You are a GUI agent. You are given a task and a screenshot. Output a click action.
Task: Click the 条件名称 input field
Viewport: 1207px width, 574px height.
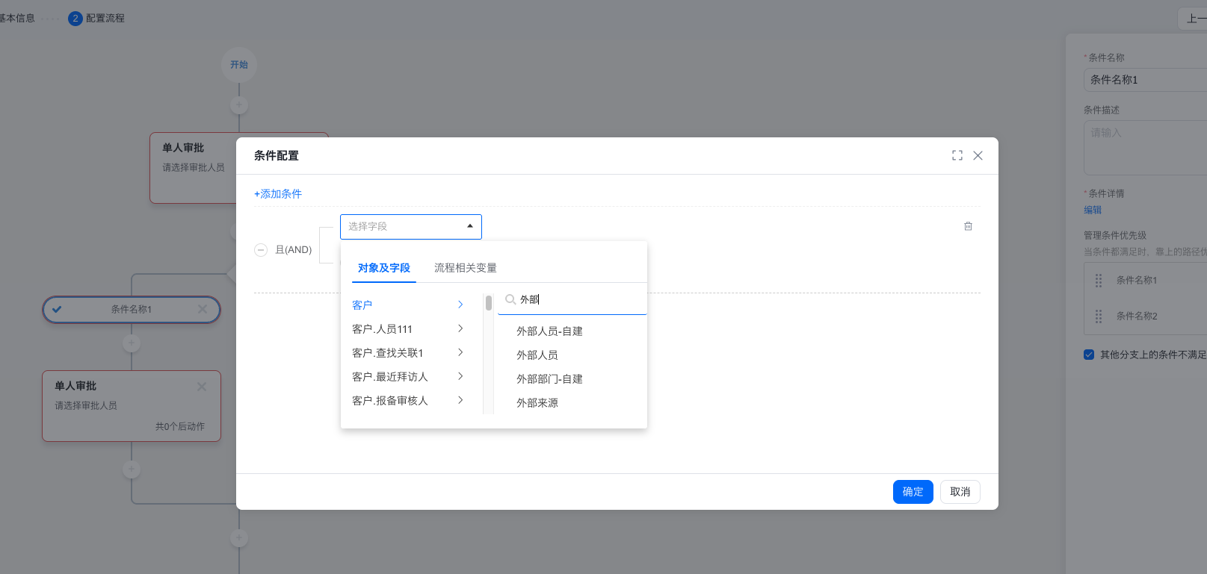coord(1146,80)
